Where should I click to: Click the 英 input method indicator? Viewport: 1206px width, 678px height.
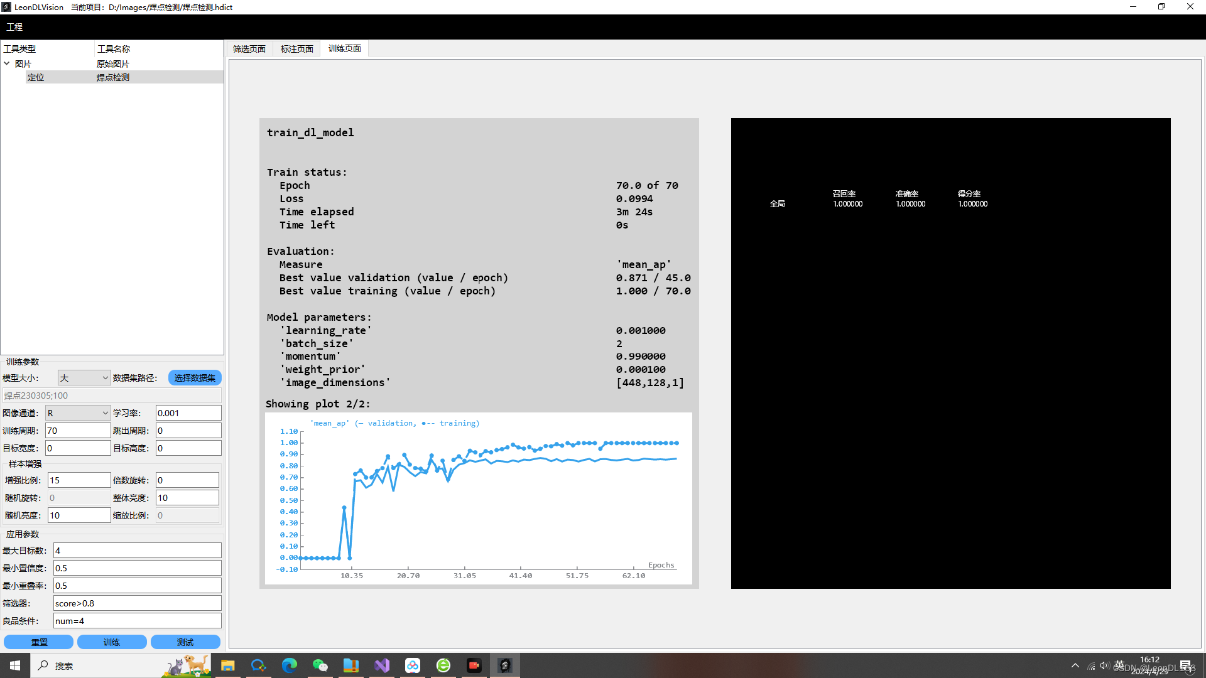1119,665
